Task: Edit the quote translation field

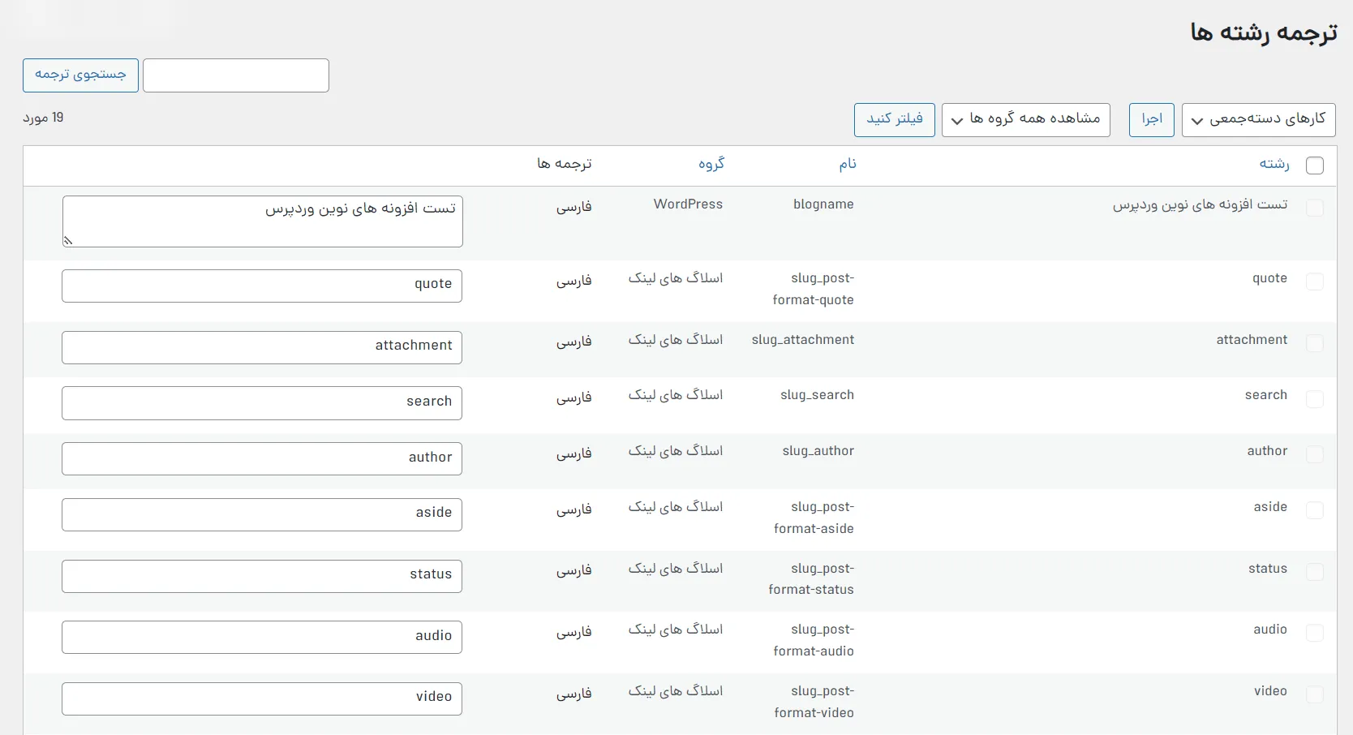Action: tap(262, 286)
